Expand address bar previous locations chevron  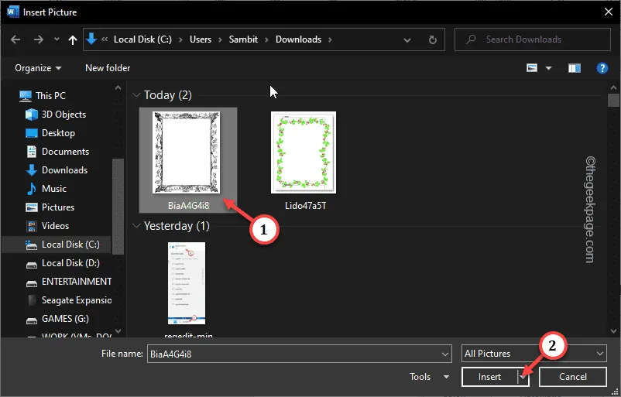click(407, 39)
